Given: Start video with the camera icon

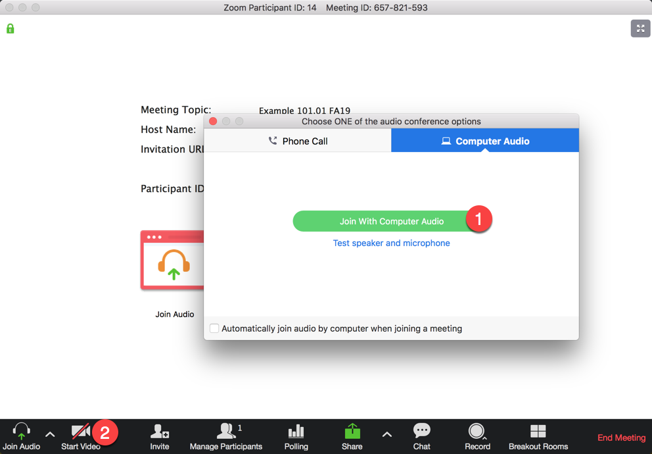Looking at the screenshot, I should point(80,432).
